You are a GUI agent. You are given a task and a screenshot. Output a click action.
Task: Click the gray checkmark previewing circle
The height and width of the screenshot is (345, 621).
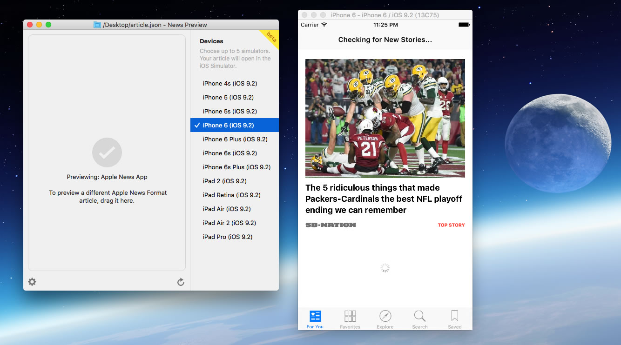tap(107, 153)
